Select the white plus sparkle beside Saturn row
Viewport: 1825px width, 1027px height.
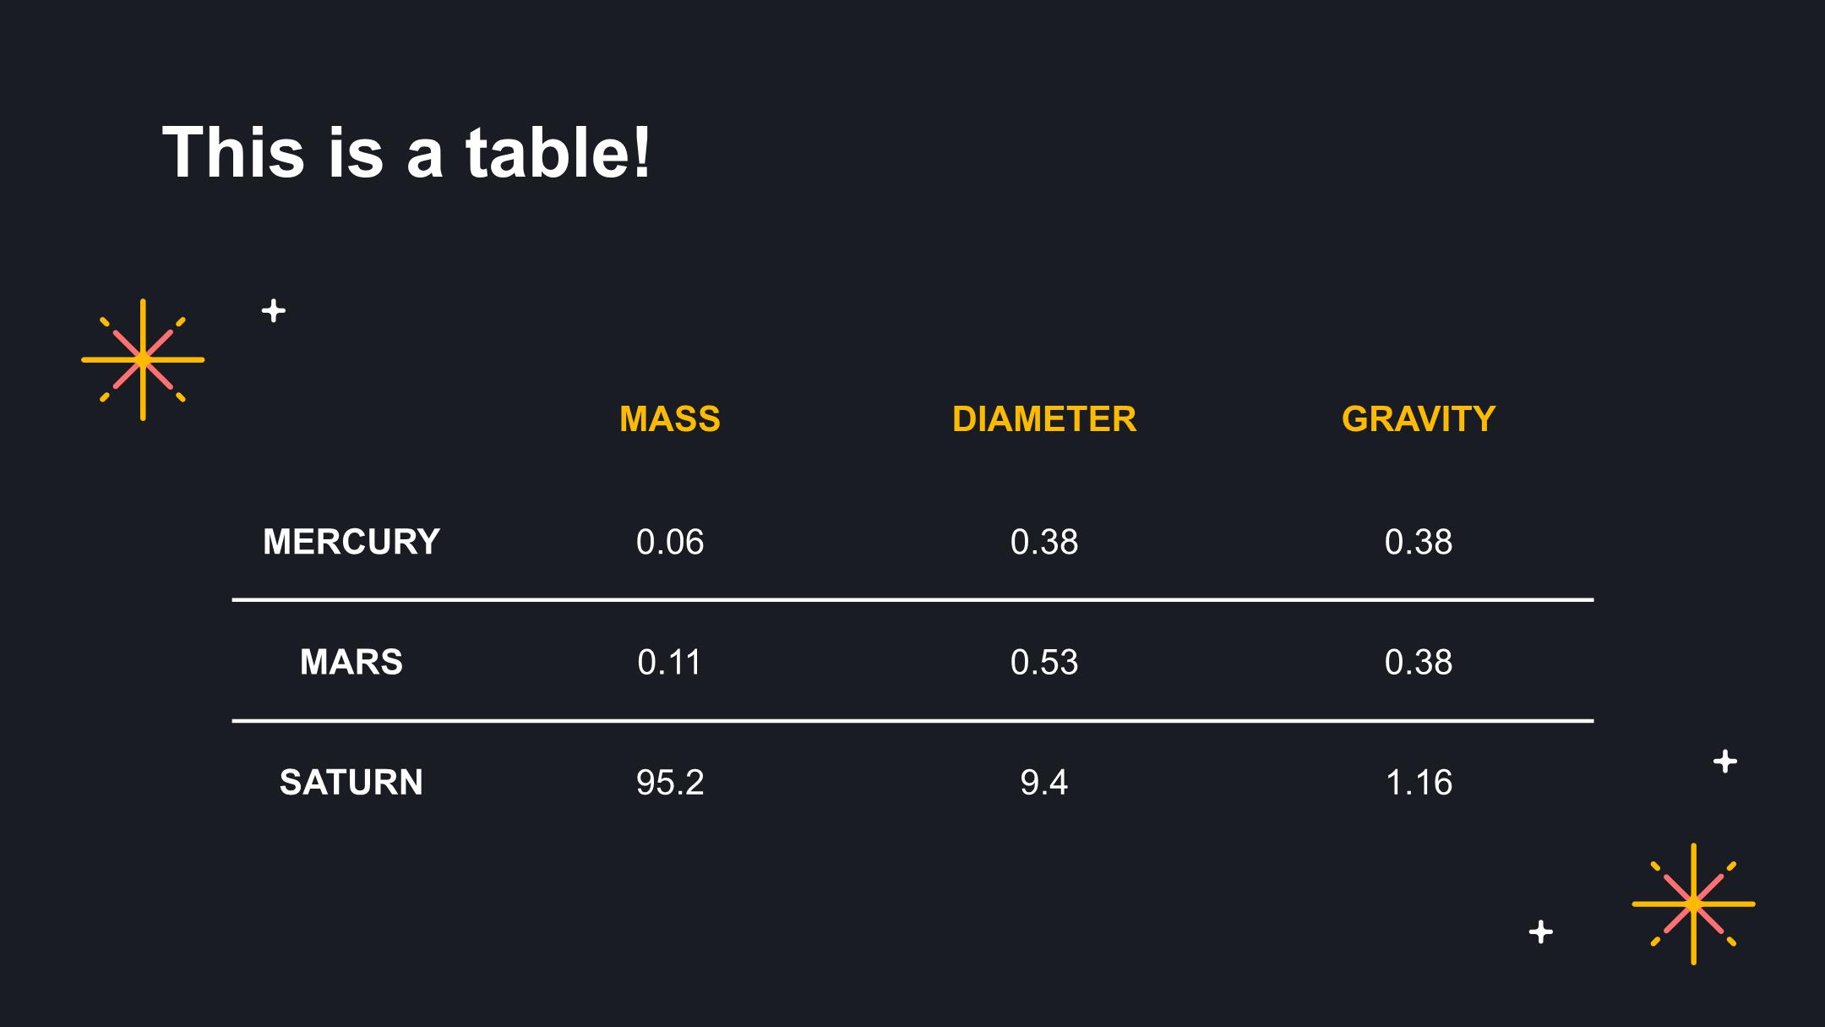tap(1725, 762)
